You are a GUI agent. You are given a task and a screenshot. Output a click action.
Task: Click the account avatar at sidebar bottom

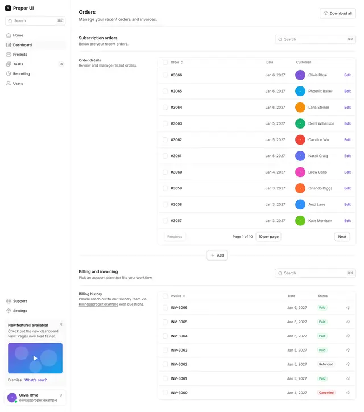tap(12, 398)
